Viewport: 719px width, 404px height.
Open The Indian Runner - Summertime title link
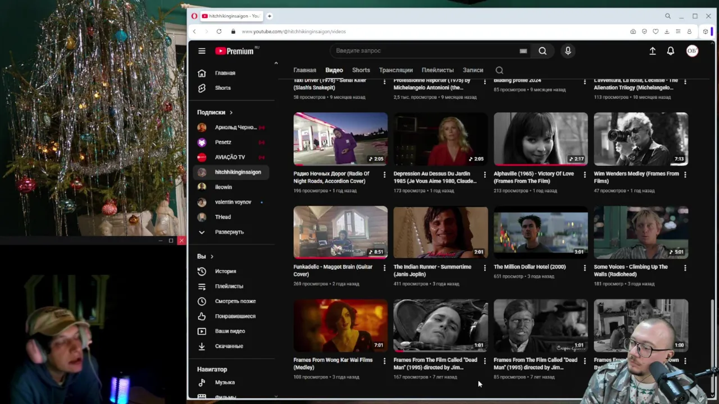point(433,270)
